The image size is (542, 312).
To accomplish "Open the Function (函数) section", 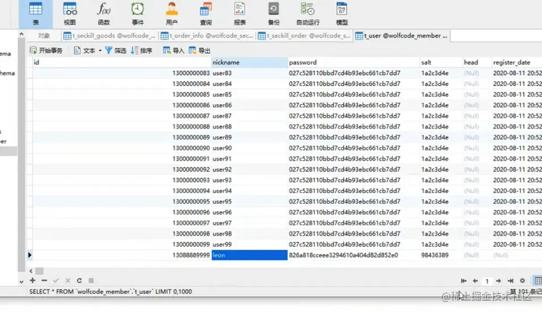I will coord(103,14).
